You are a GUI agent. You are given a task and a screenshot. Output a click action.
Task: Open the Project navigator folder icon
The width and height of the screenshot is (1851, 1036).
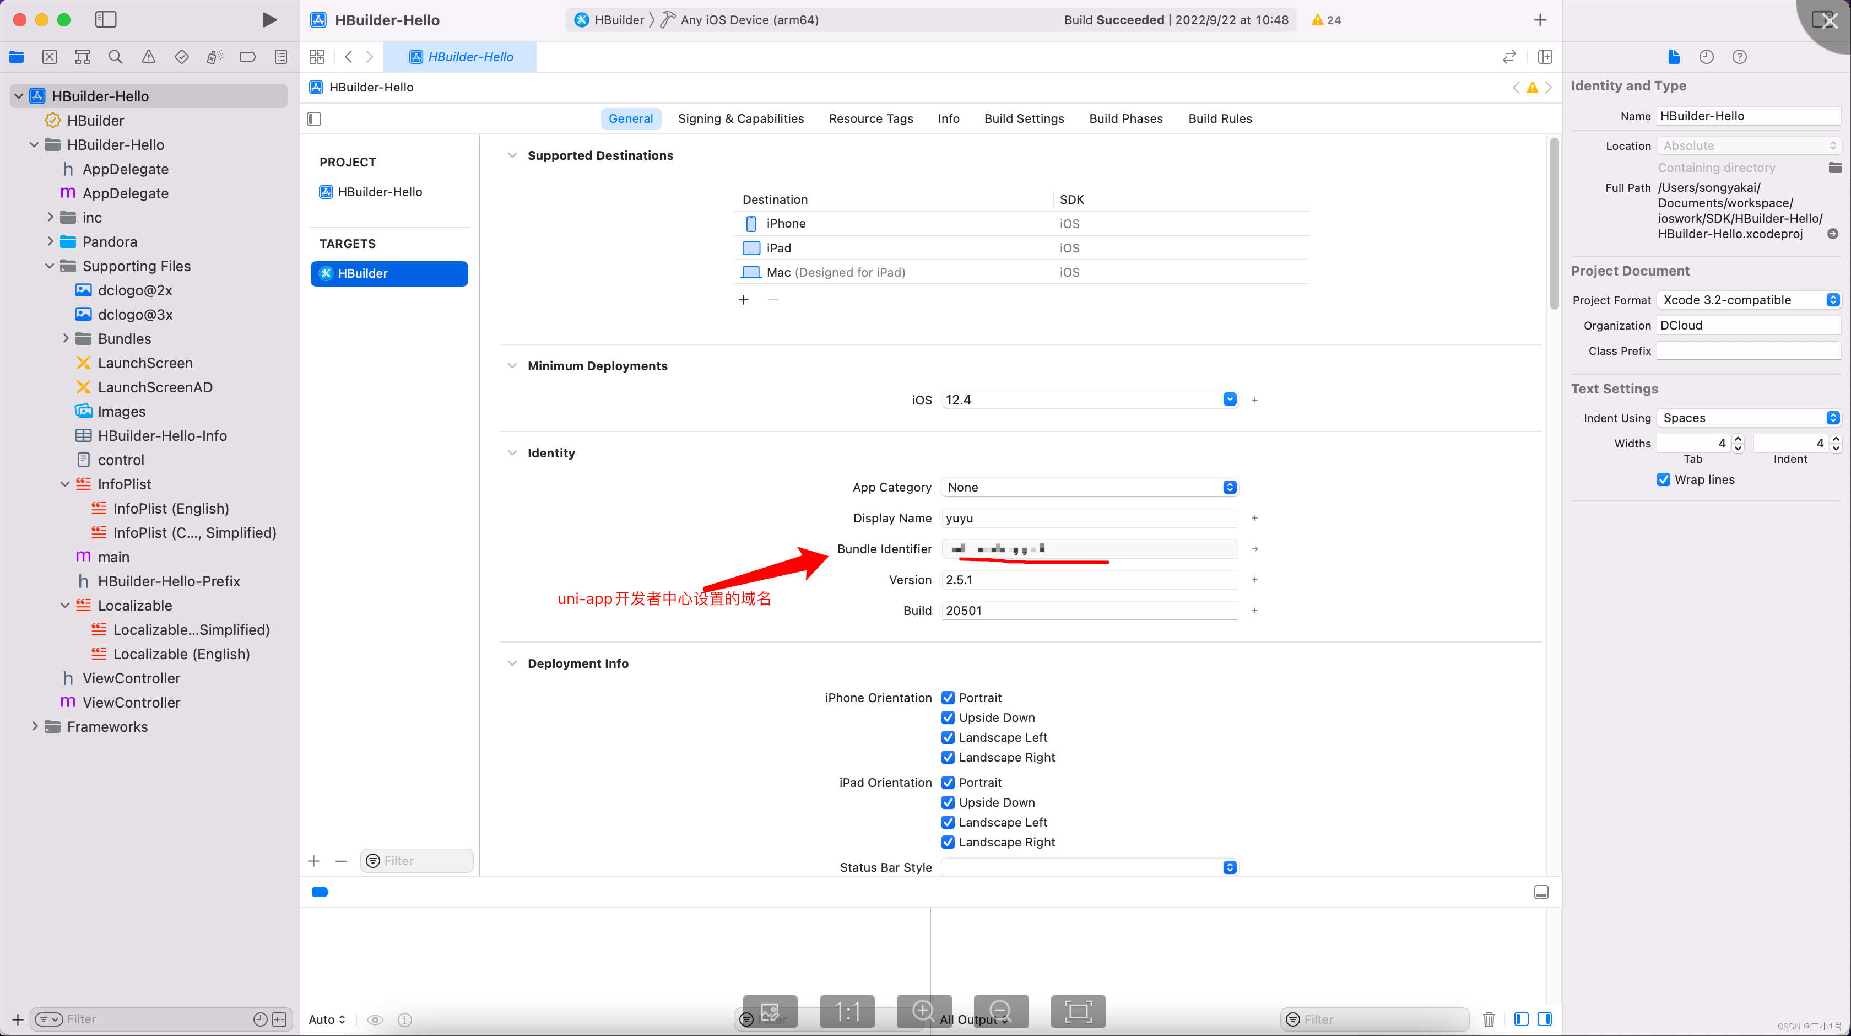click(17, 57)
